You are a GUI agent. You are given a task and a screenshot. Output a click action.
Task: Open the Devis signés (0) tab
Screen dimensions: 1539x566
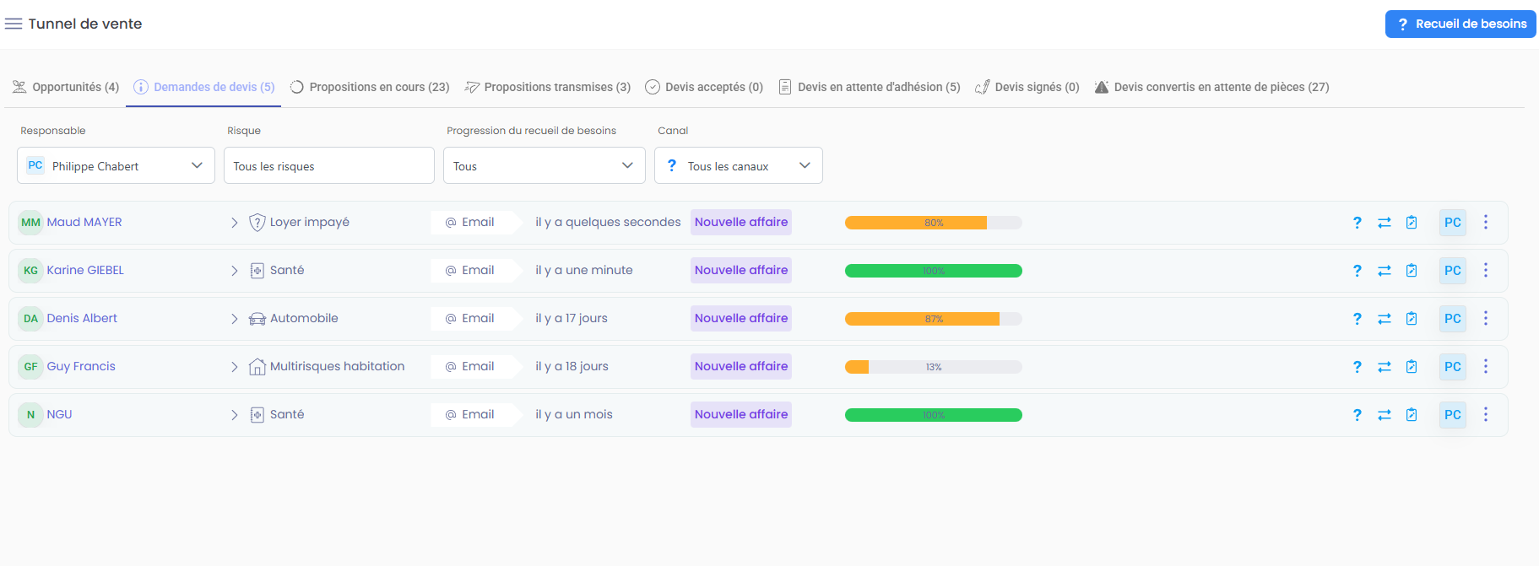click(1027, 87)
